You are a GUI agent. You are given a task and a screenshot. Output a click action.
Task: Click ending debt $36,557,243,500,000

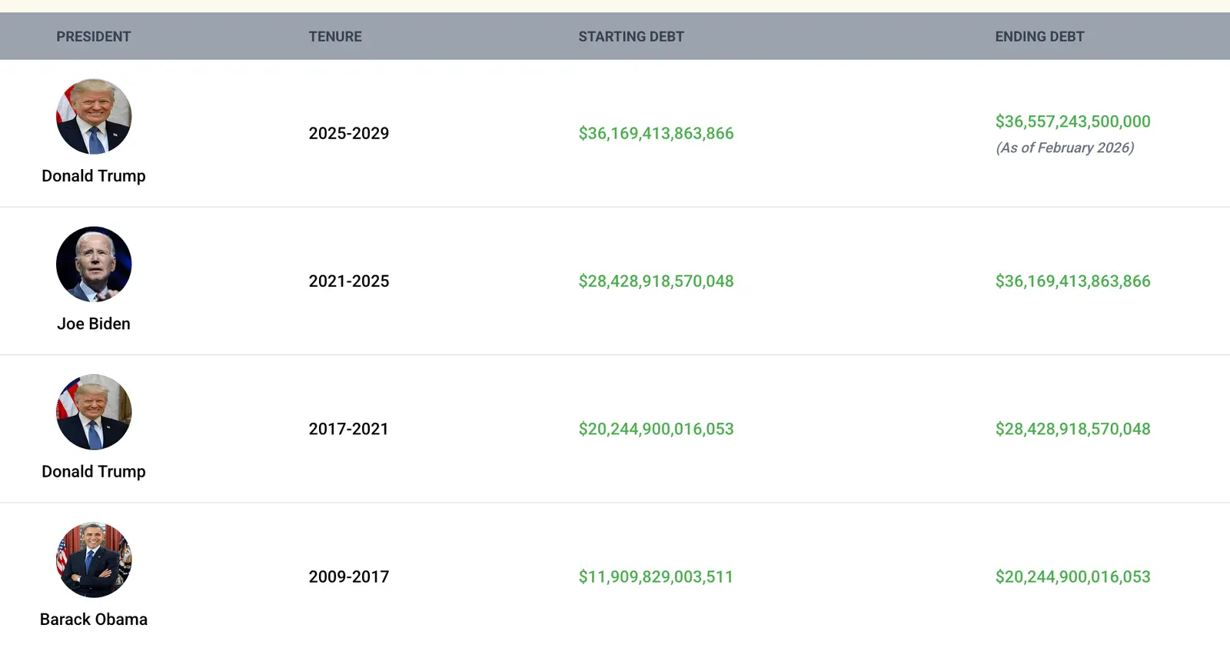[x=1072, y=121]
